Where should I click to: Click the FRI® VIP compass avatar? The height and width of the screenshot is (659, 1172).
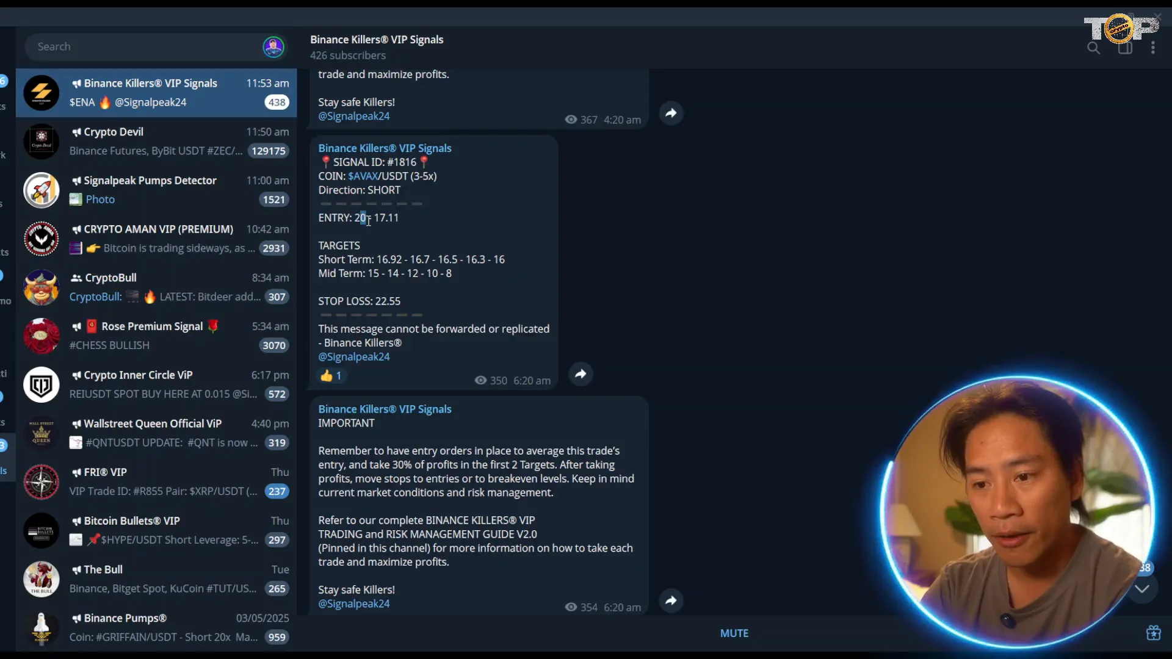coord(42,481)
